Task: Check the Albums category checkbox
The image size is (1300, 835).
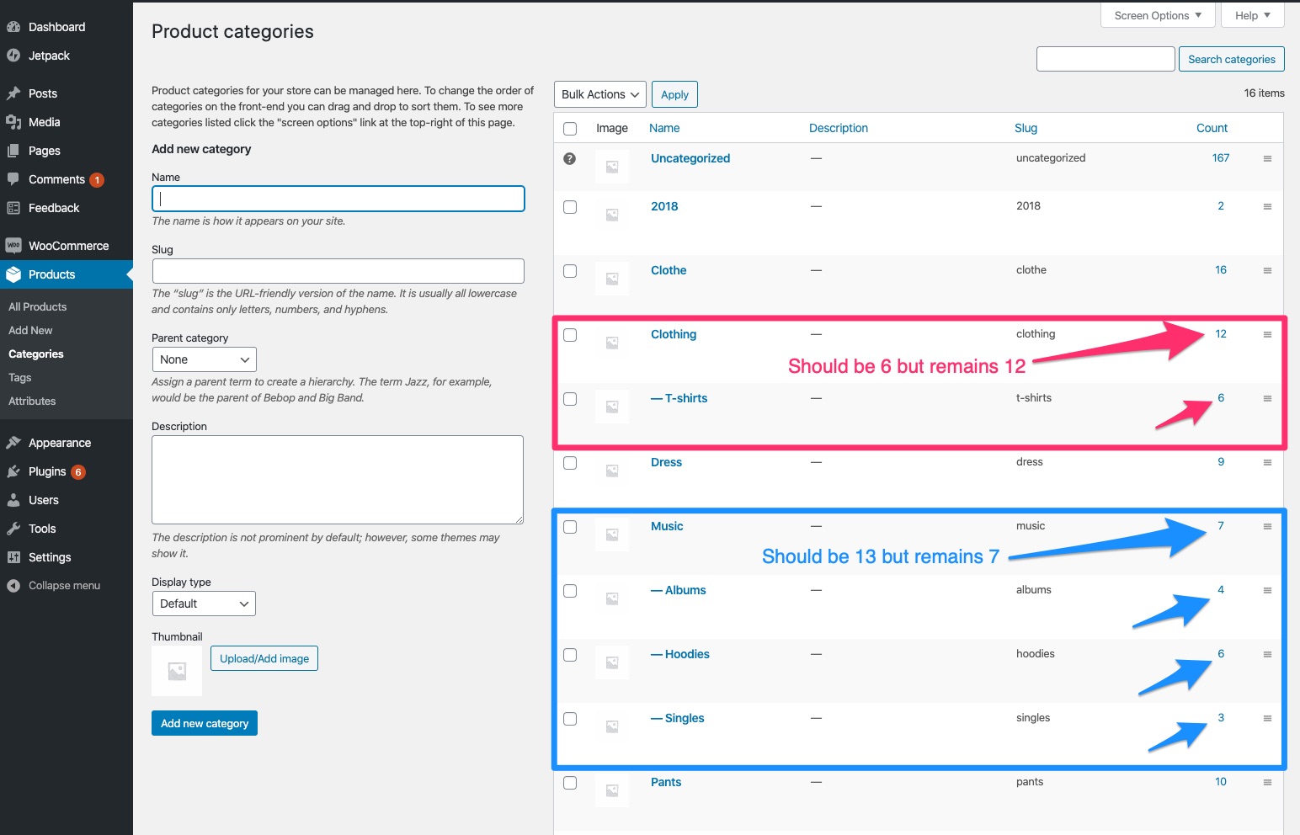Action: click(570, 591)
